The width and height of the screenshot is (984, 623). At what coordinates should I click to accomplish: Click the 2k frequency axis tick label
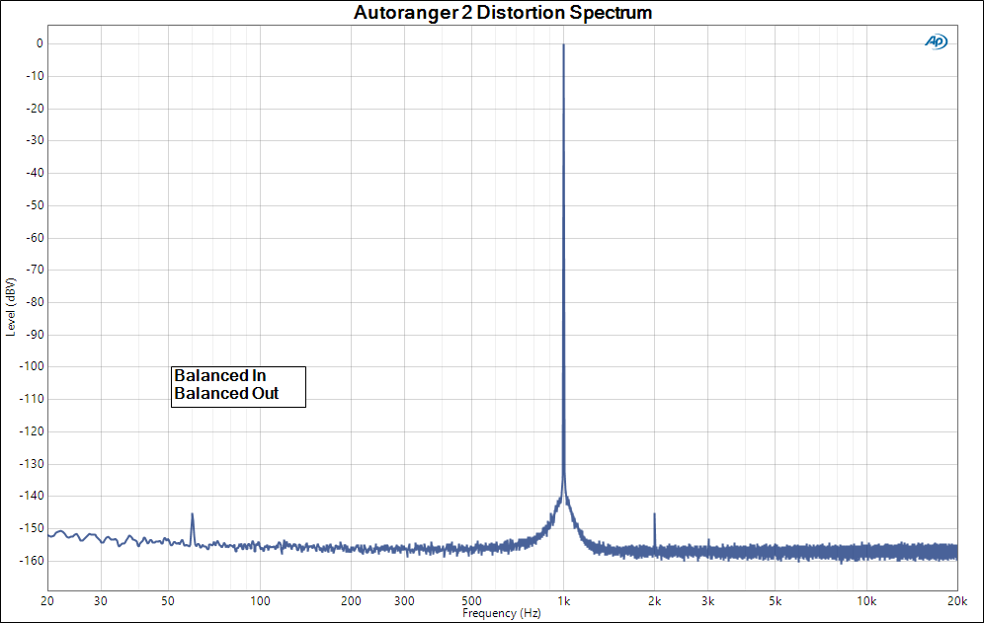coord(655,601)
